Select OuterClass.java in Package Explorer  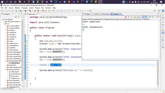tap(16, 74)
